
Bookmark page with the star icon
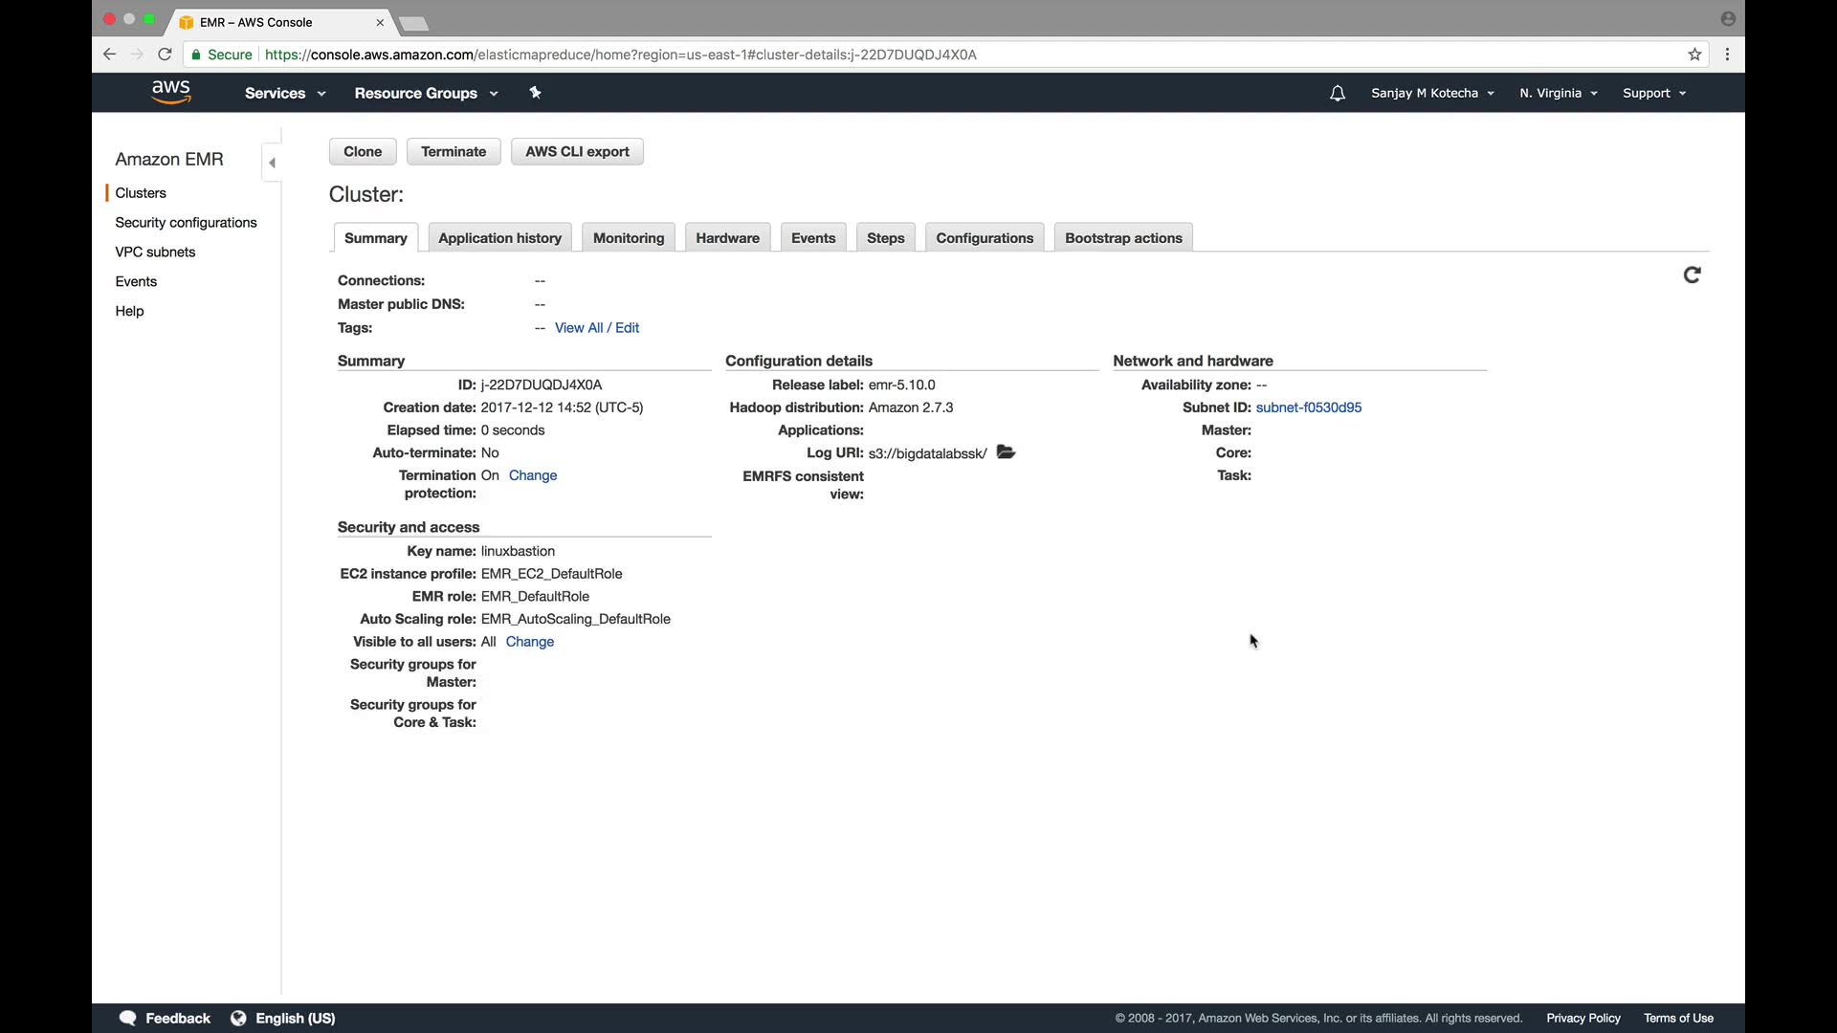[1694, 55]
